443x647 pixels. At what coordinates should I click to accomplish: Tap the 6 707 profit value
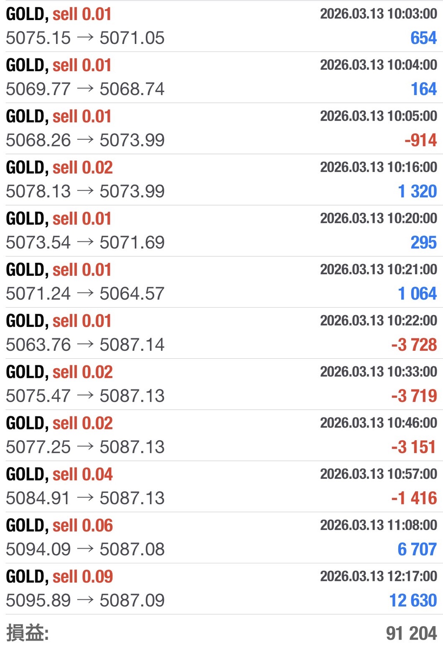(x=417, y=549)
